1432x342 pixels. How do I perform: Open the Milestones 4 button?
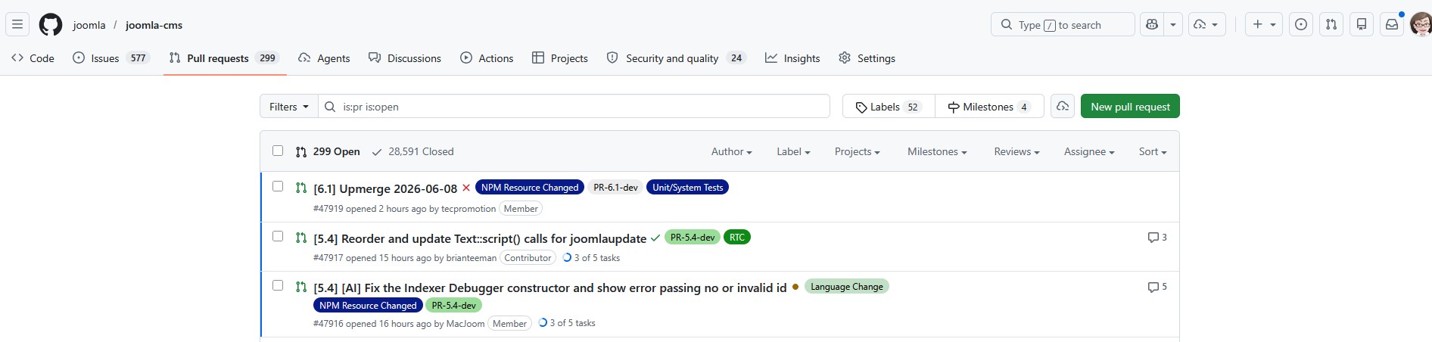(989, 107)
